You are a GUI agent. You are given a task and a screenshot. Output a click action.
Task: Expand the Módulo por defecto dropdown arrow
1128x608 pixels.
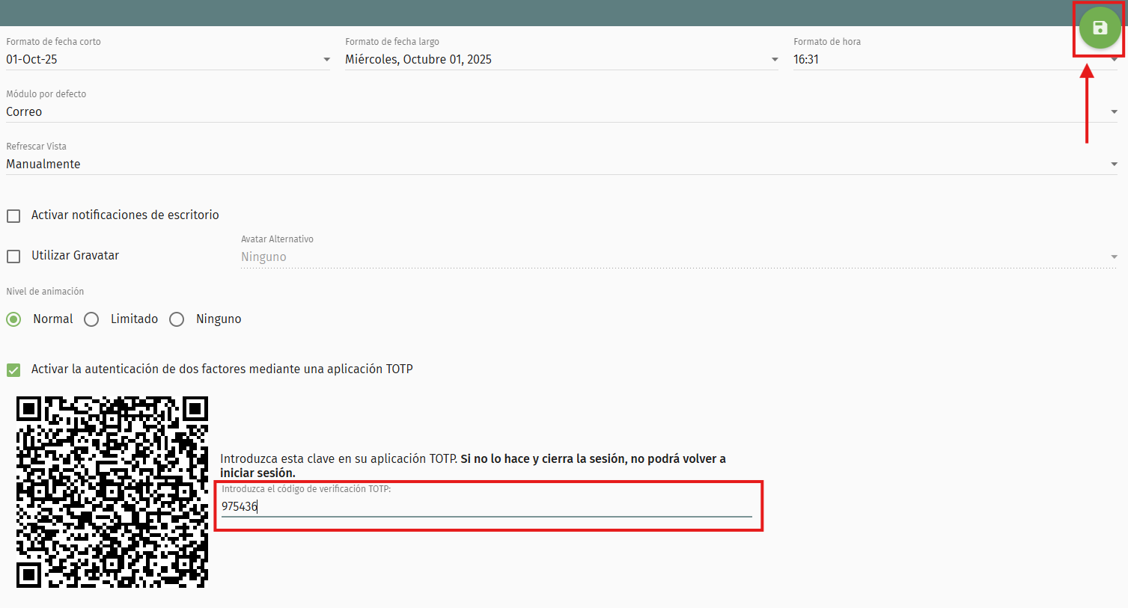tap(1114, 112)
